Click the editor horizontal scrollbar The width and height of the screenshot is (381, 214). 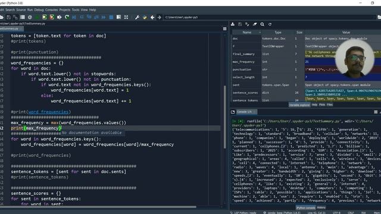(98, 207)
